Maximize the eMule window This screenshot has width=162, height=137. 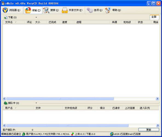pos(154,3)
